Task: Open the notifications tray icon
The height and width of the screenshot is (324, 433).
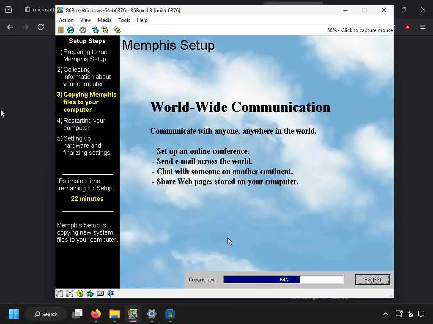Action: point(421,314)
